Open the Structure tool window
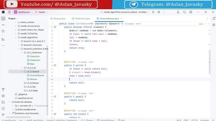This screenshot has width=216, height=121. 3,39
